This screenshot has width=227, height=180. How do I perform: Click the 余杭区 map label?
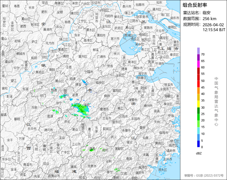click(x=120, y=75)
